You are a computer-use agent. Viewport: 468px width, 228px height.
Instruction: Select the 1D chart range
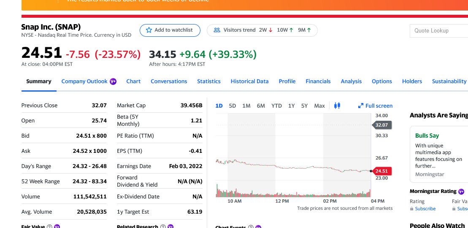click(x=219, y=106)
